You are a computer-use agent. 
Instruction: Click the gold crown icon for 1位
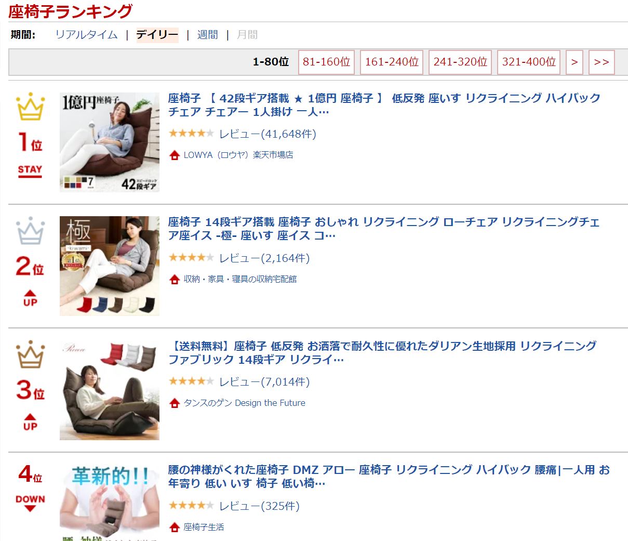(31, 107)
